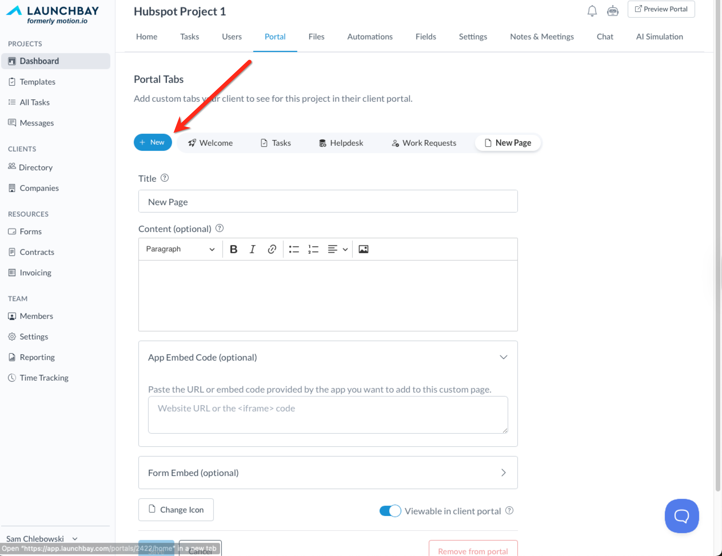Toggle Viewable in client portal switch
The width and height of the screenshot is (722, 556).
click(390, 511)
